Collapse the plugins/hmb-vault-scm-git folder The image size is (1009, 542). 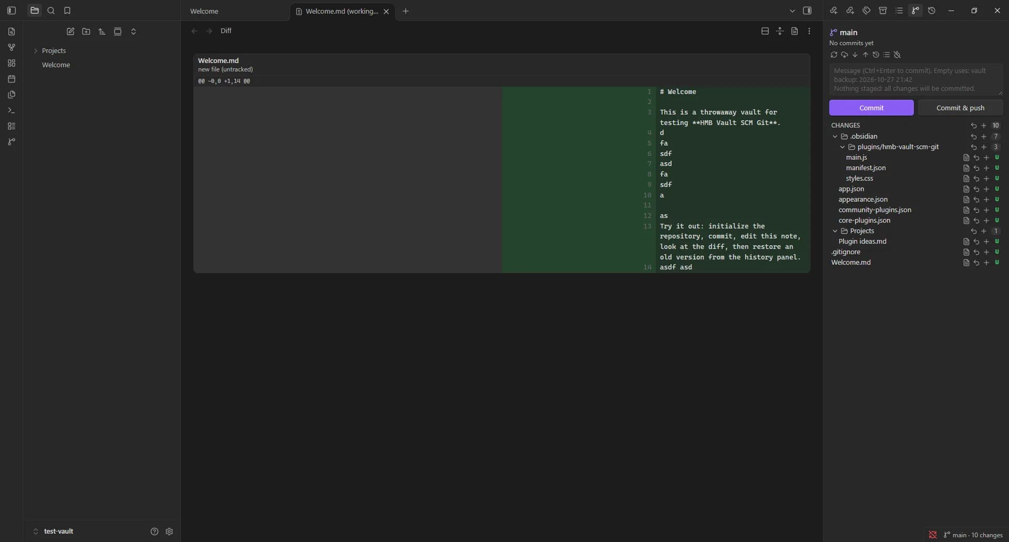tap(842, 147)
